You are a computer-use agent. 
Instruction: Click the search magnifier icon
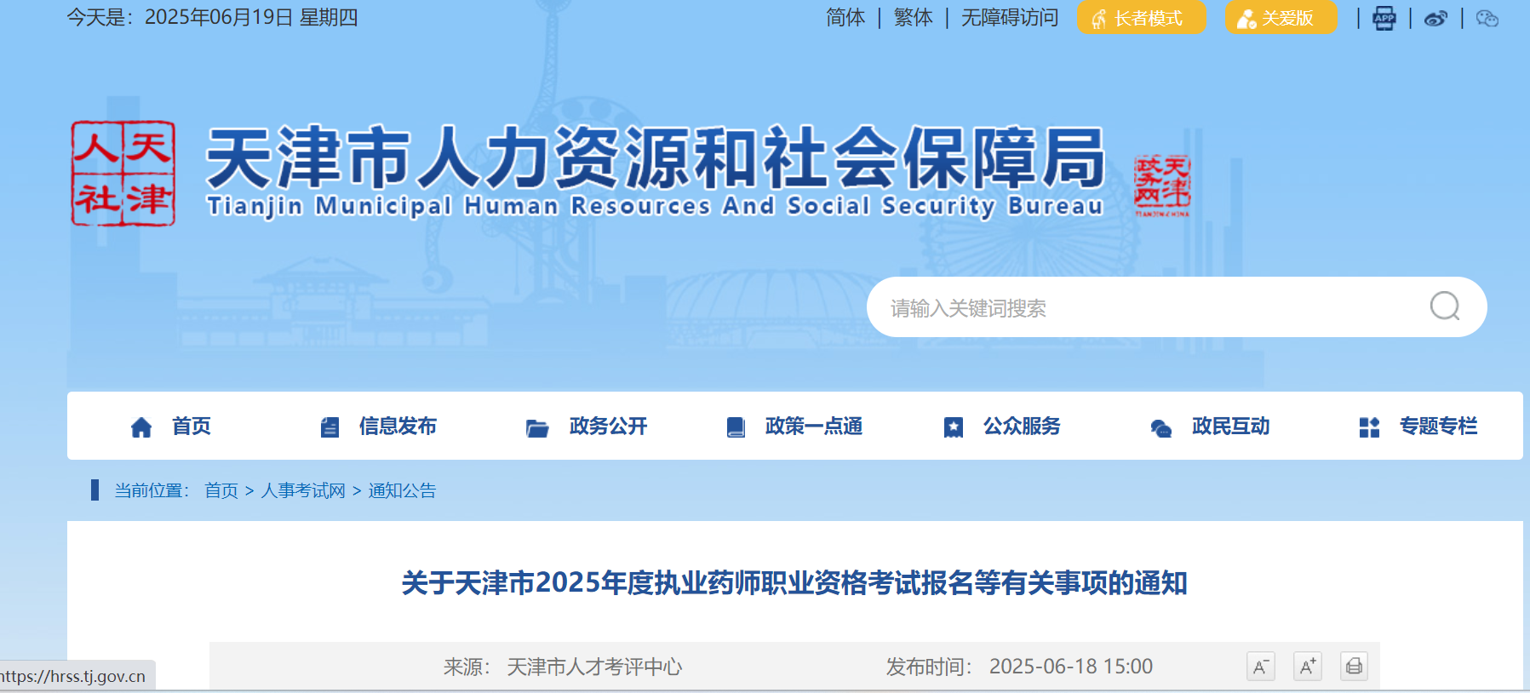(x=1445, y=306)
